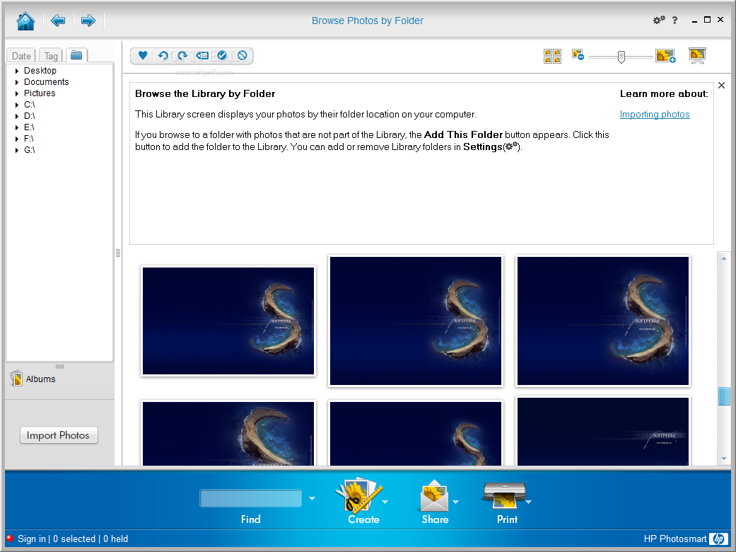The width and height of the screenshot is (736, 552).
Task: Expand the F:\ drive node
Action: coord(17,139)
